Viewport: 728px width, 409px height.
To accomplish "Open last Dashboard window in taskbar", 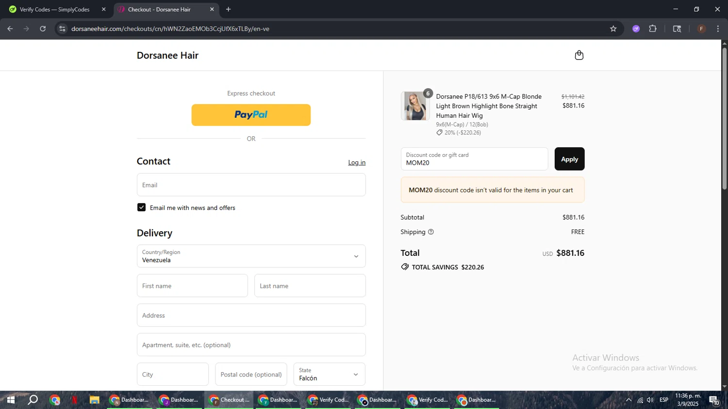I will 477,400.
